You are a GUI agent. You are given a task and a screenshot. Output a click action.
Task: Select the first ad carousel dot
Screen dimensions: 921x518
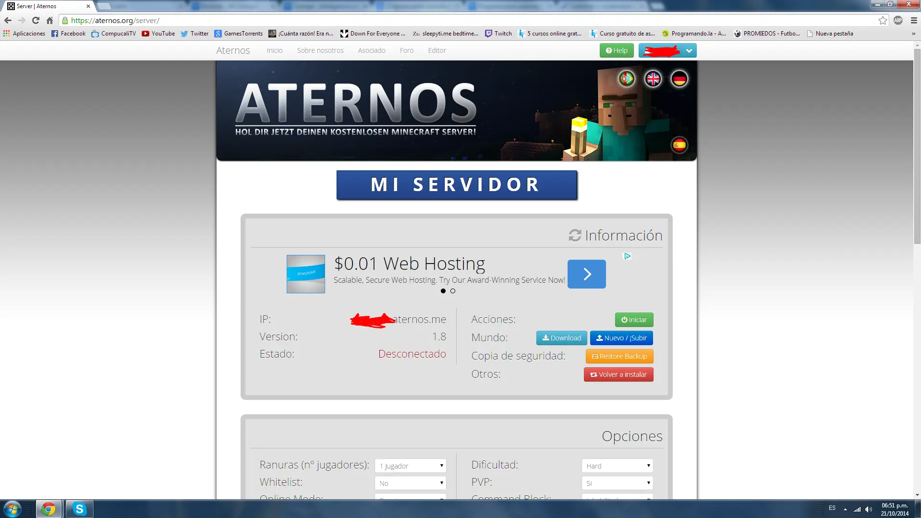443,291
